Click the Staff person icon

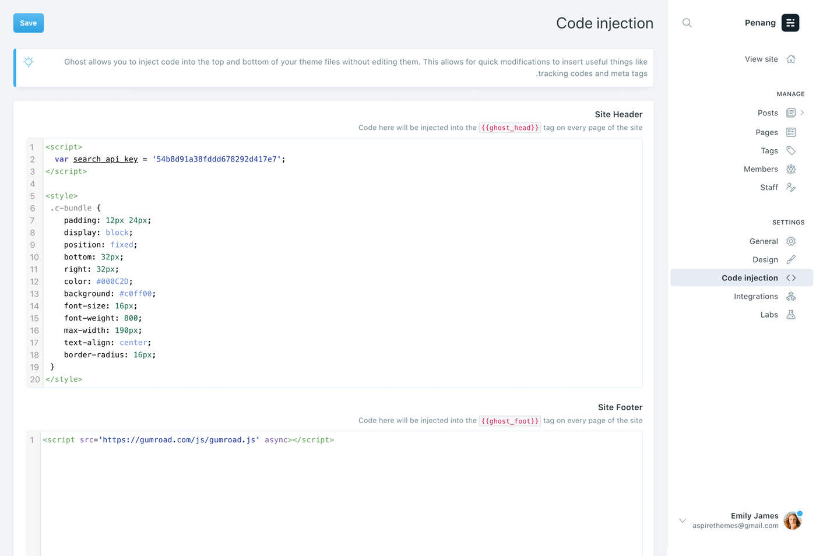791,188
